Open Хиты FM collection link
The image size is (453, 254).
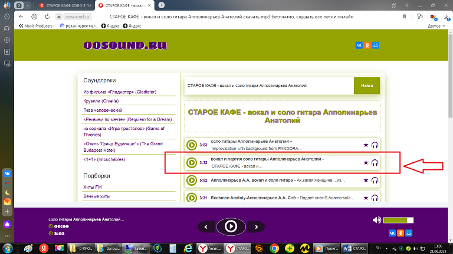[x=93, y=187]
